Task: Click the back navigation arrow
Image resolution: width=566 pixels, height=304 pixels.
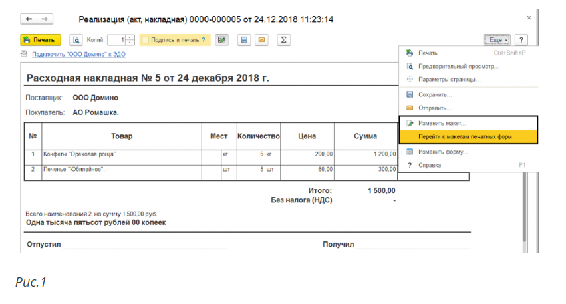Action: coord(30,19)
